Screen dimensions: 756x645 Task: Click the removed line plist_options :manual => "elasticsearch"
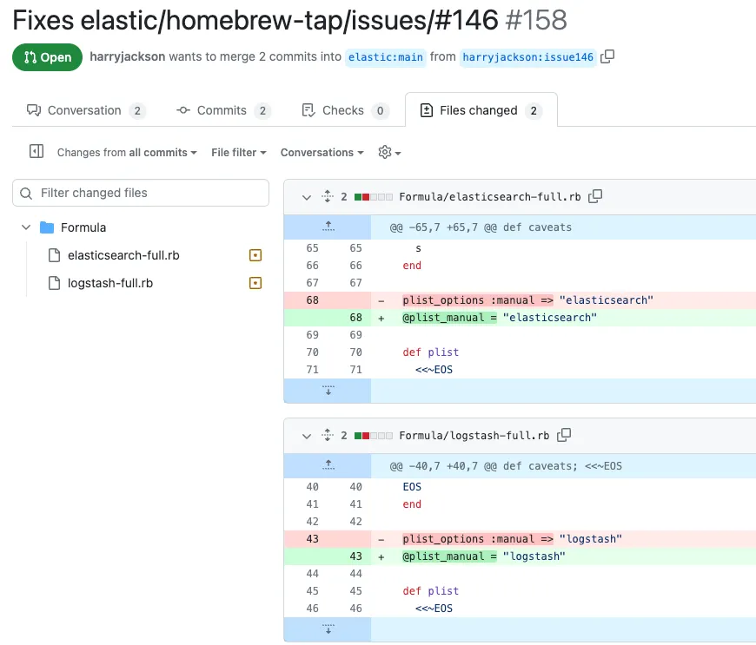(528, 300)
